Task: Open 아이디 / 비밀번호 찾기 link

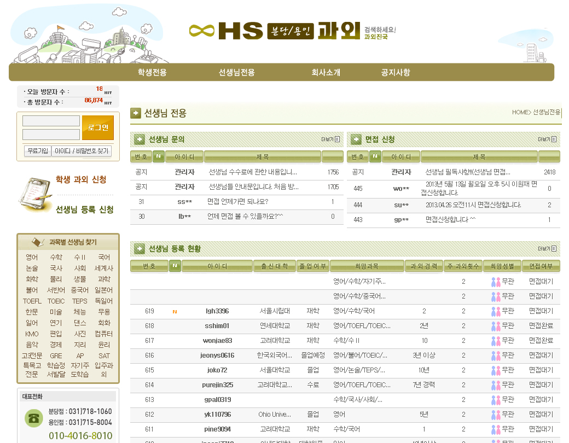Action: (x=82, y=151)
